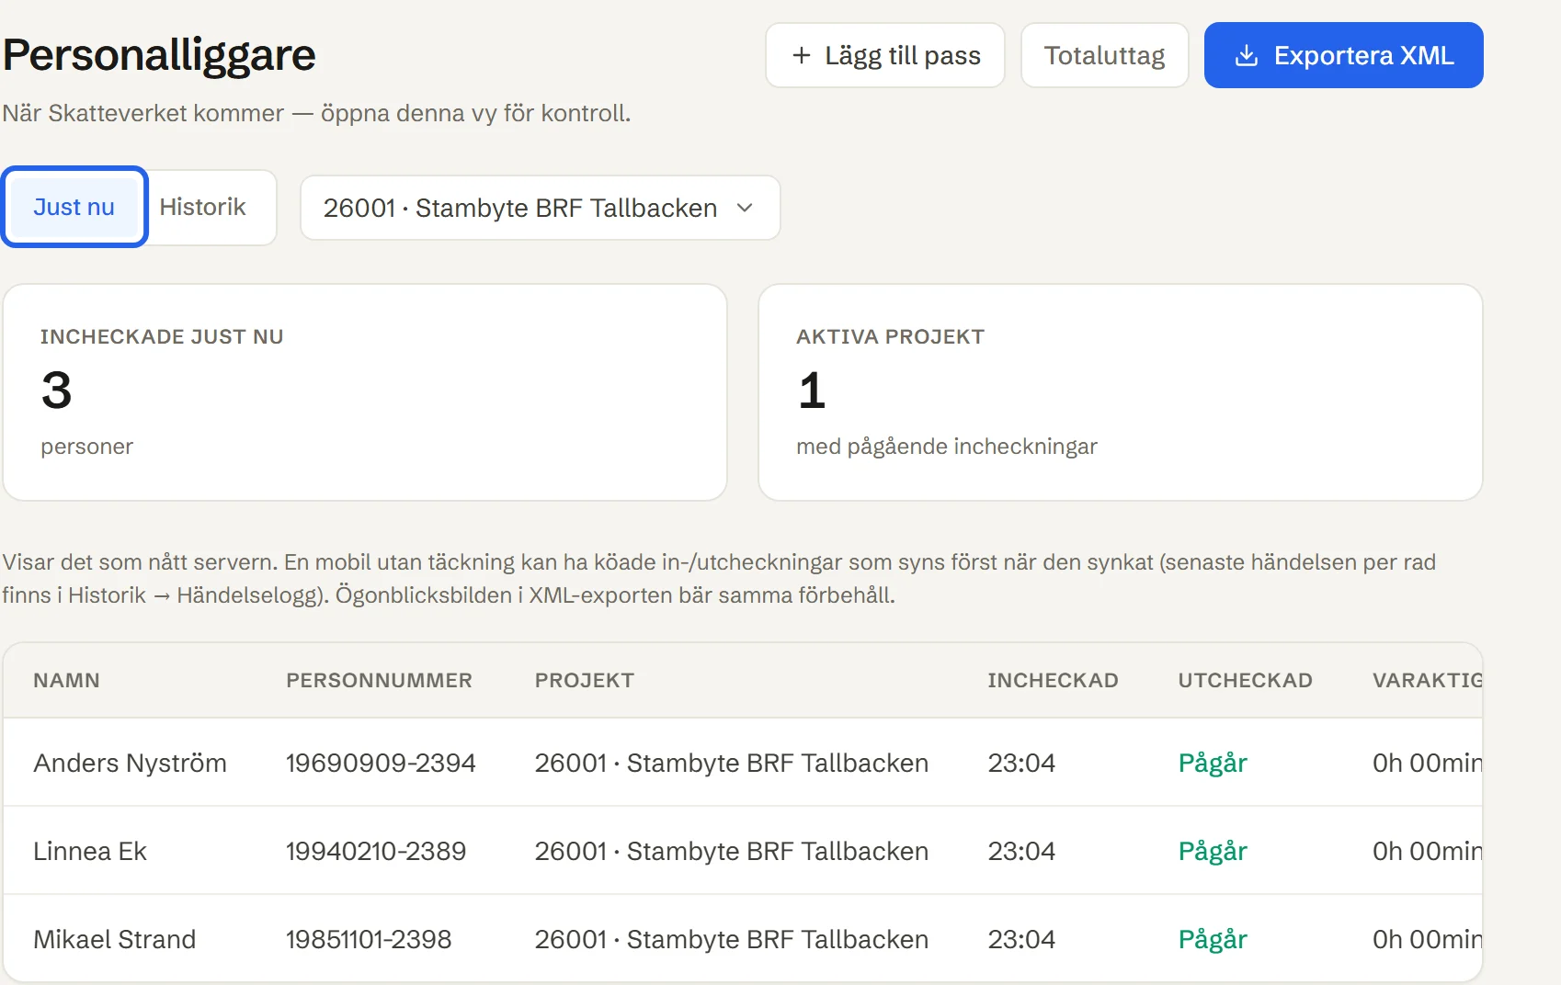The width and height of the screenshot is (1561, 985).
Task: Click project cell in Mikael Strand row
Action: click(x=732, y=939)
